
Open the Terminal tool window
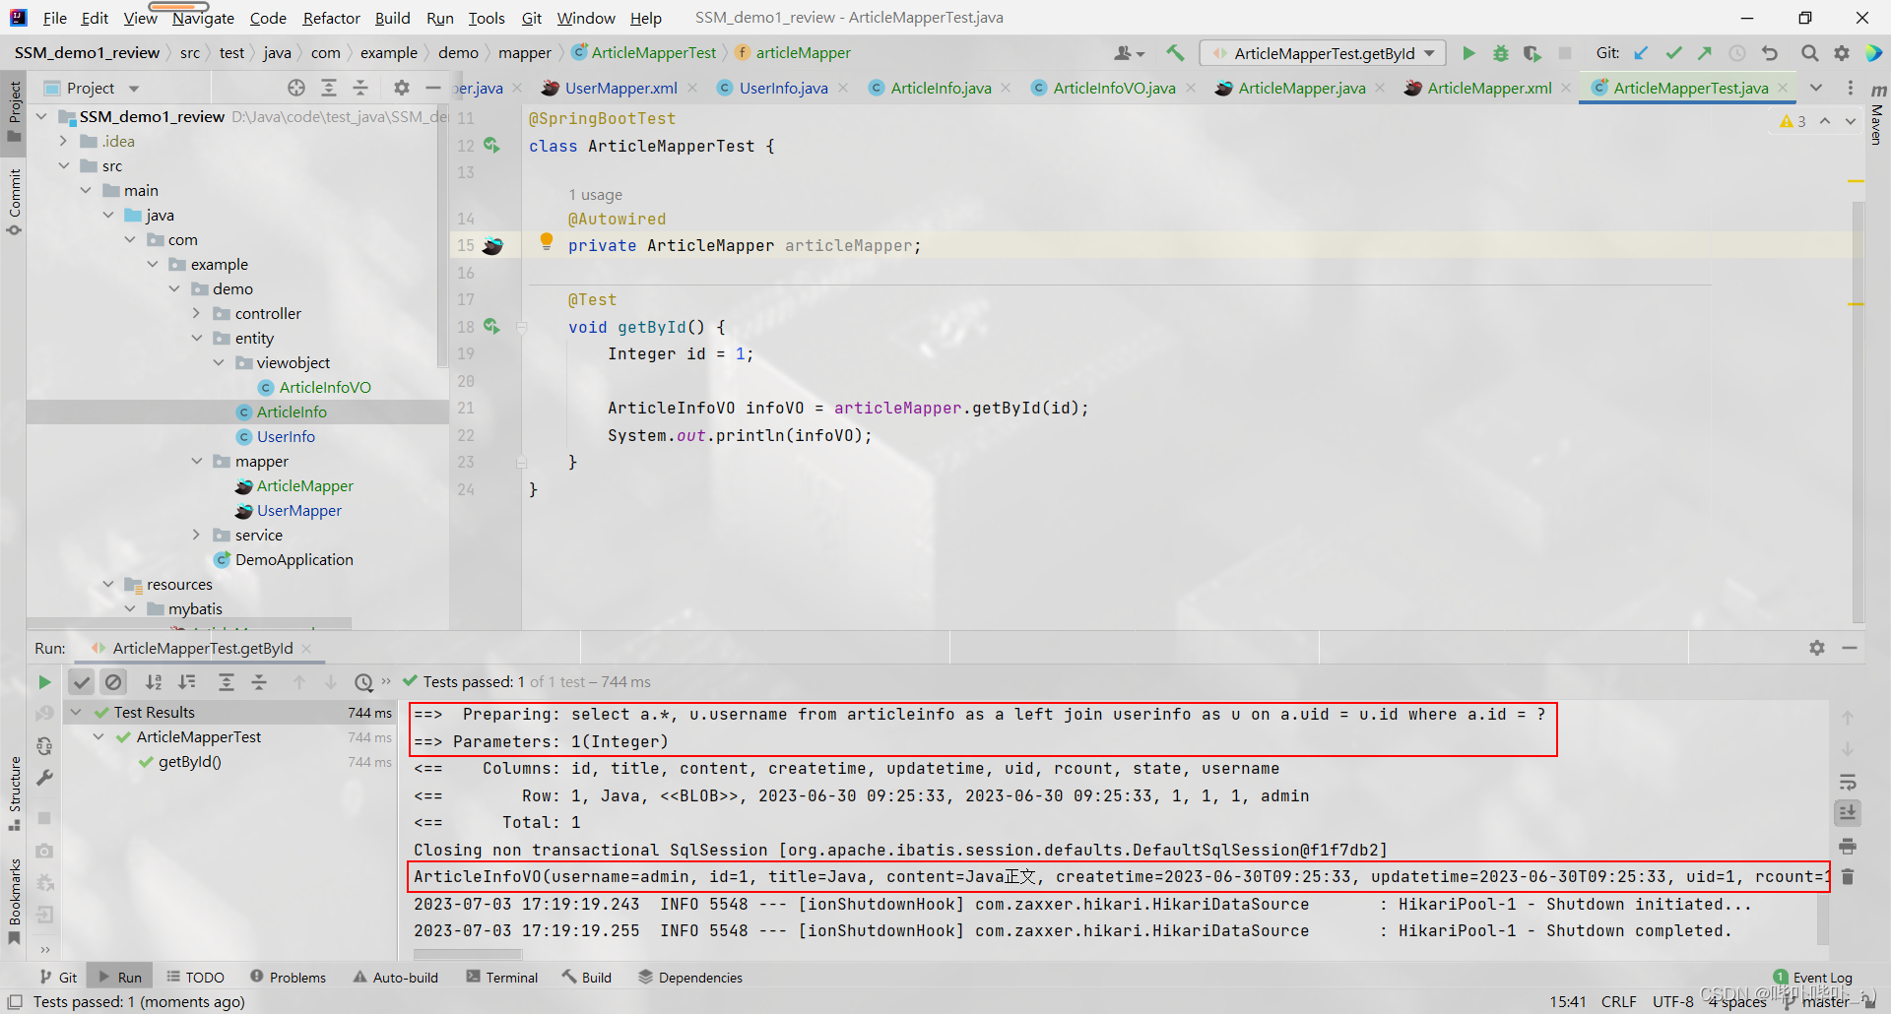502,977
